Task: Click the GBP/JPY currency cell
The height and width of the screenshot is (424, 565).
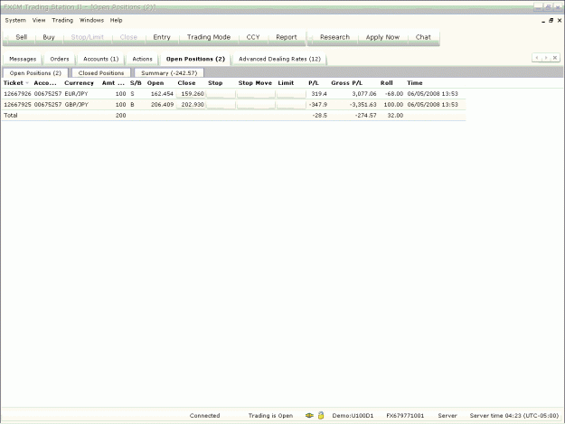Action: click(77, 105)
